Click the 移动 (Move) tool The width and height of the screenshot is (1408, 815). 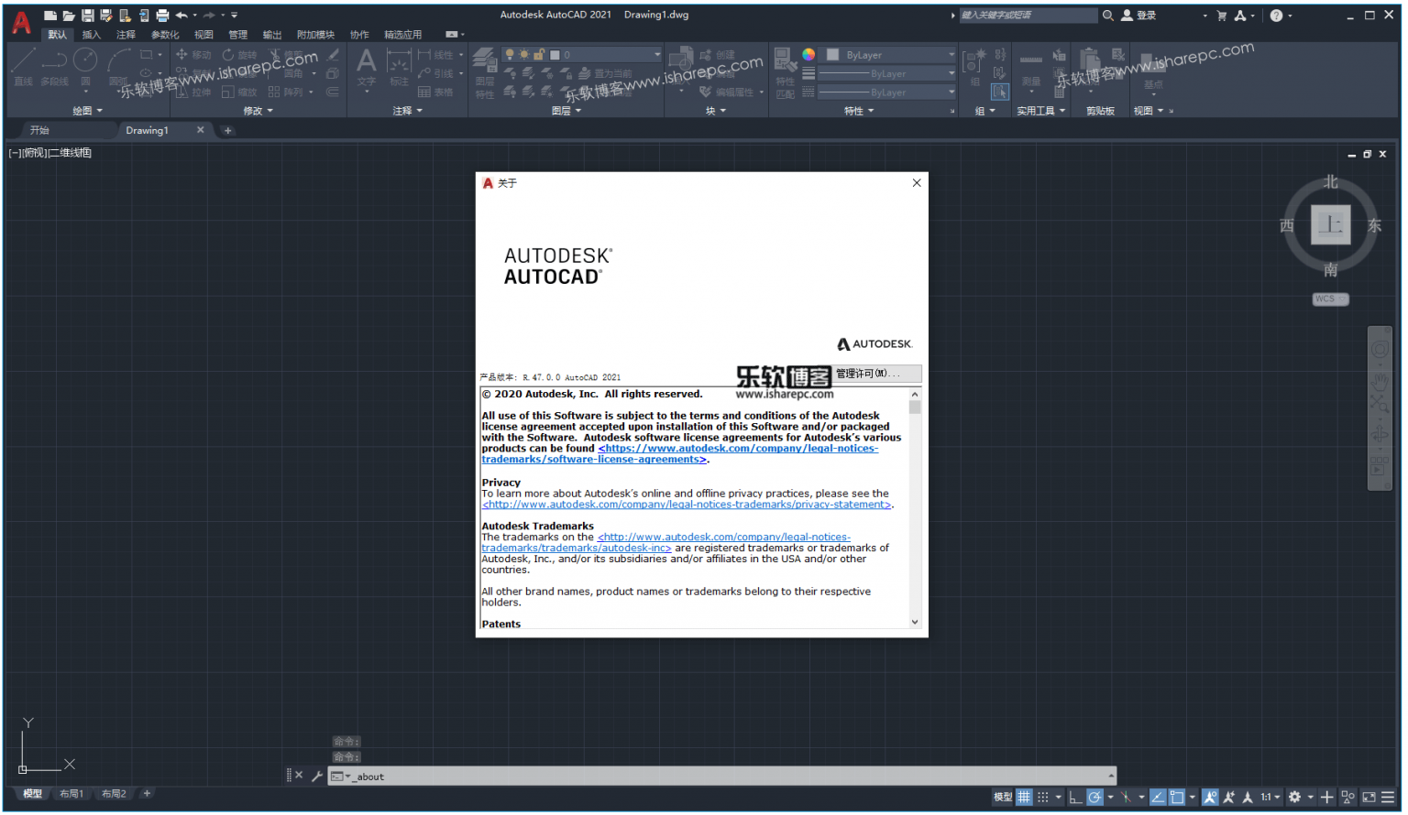(x=193, y=55)
